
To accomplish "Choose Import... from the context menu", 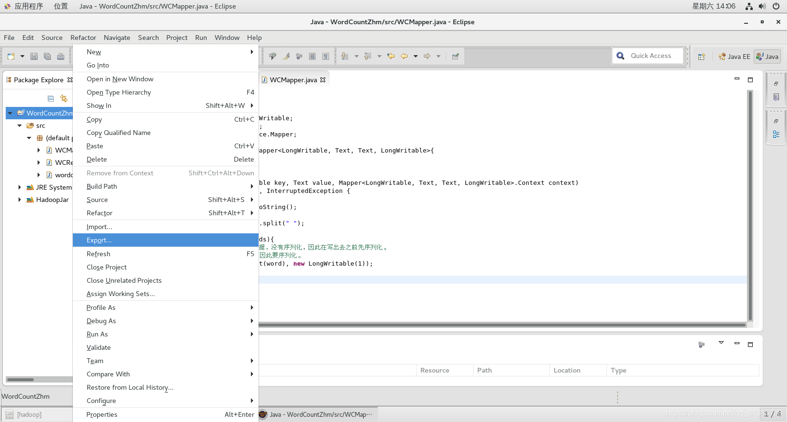I will click(x=165, y=227).
